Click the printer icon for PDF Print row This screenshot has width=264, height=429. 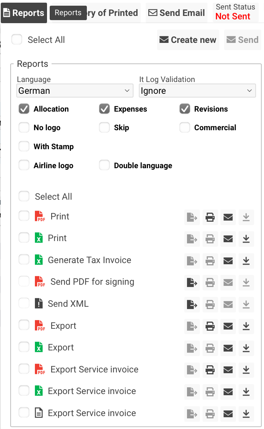coord(210,217)
